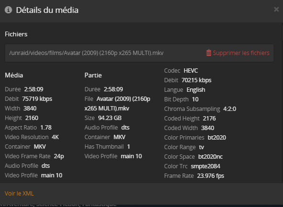The image size is (283, 207).
Task: Select the Color Primaries value bt2020
Action: pyautogui.click(x=217, y=138)
